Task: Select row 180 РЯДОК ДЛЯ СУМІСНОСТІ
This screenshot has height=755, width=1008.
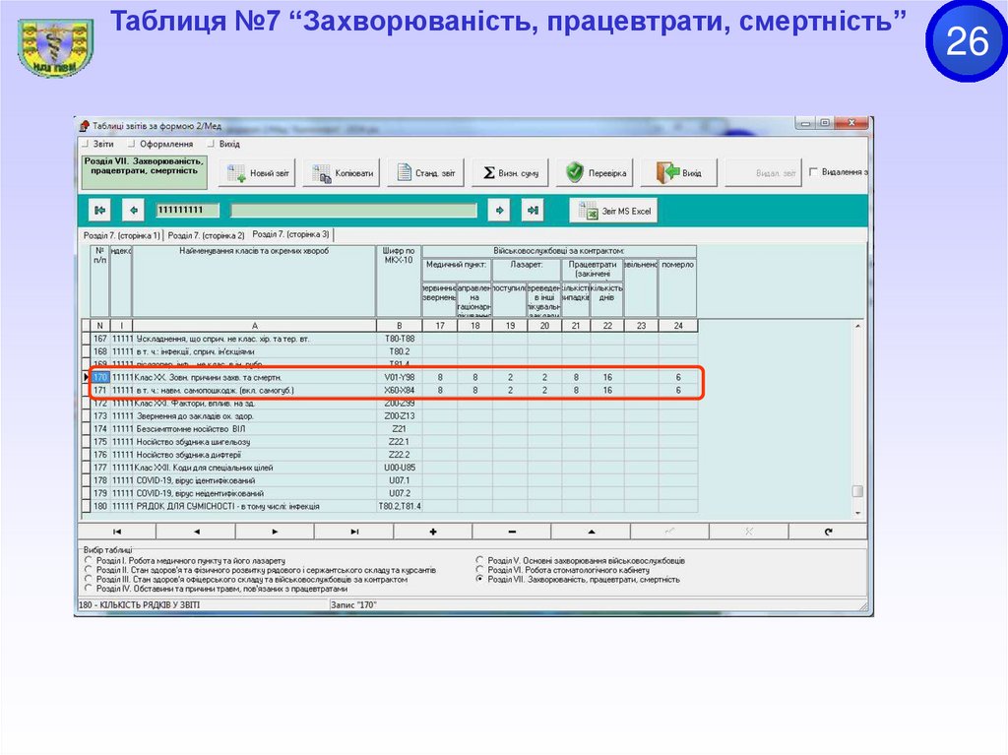Action: (390, 506)
